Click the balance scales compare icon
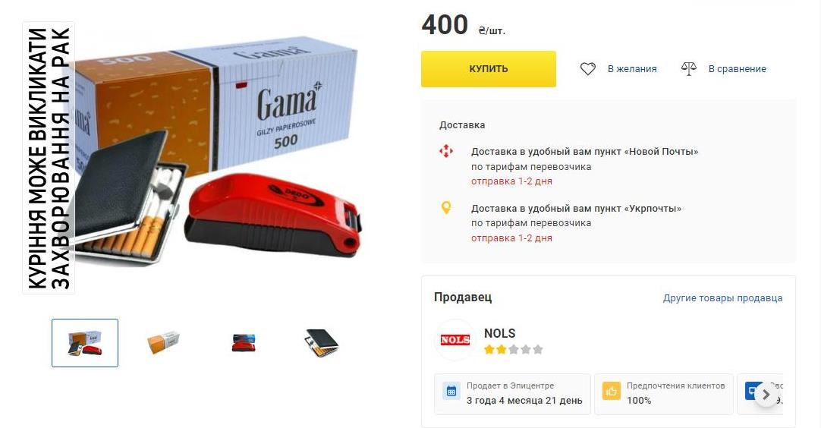 point(688,68)
